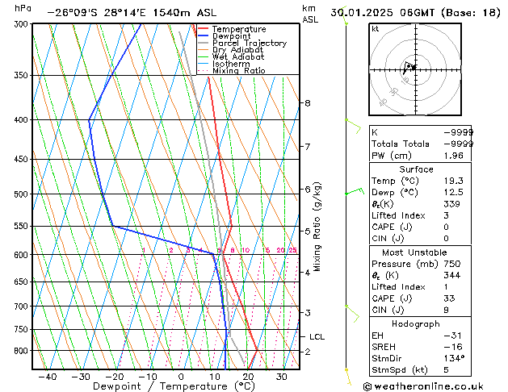Click the 'Mixing Ratio (g/kg)' vertical axis title
The image size is (508, 392).
[317, 227]
